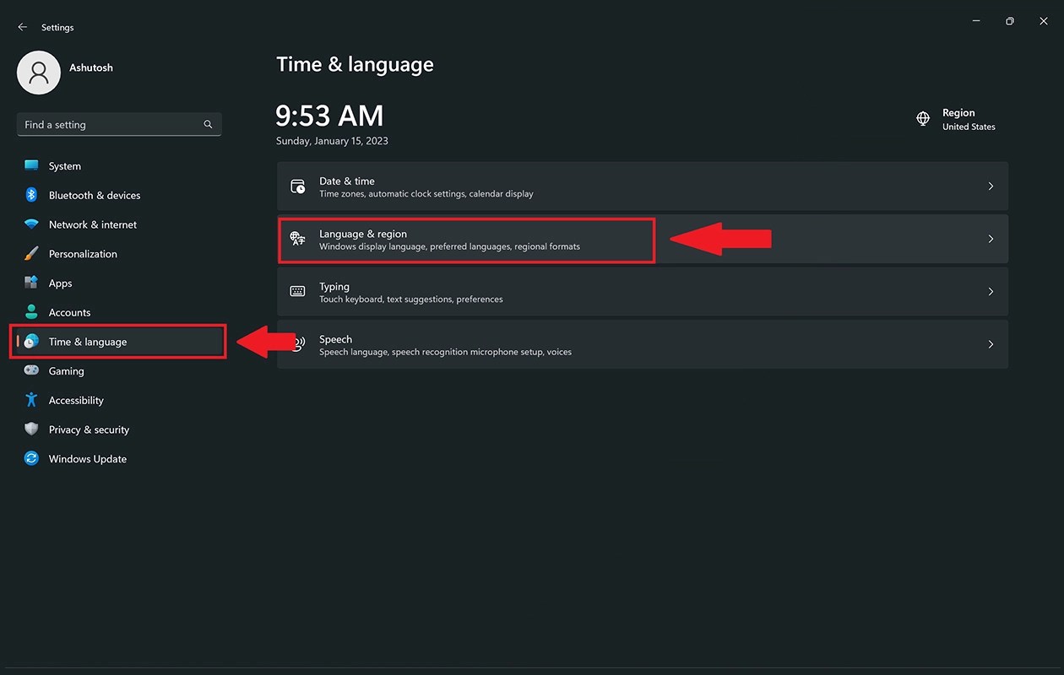Click the Ashutosh account name
Viewport: 1064px width, 675px height.
[x=91, y=67]
